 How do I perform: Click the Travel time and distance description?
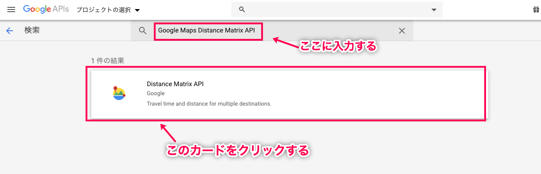point(209,104)
